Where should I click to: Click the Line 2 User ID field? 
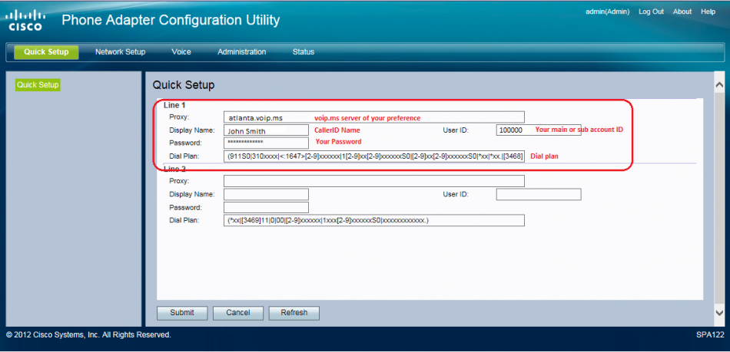click(x=539, y=194)
